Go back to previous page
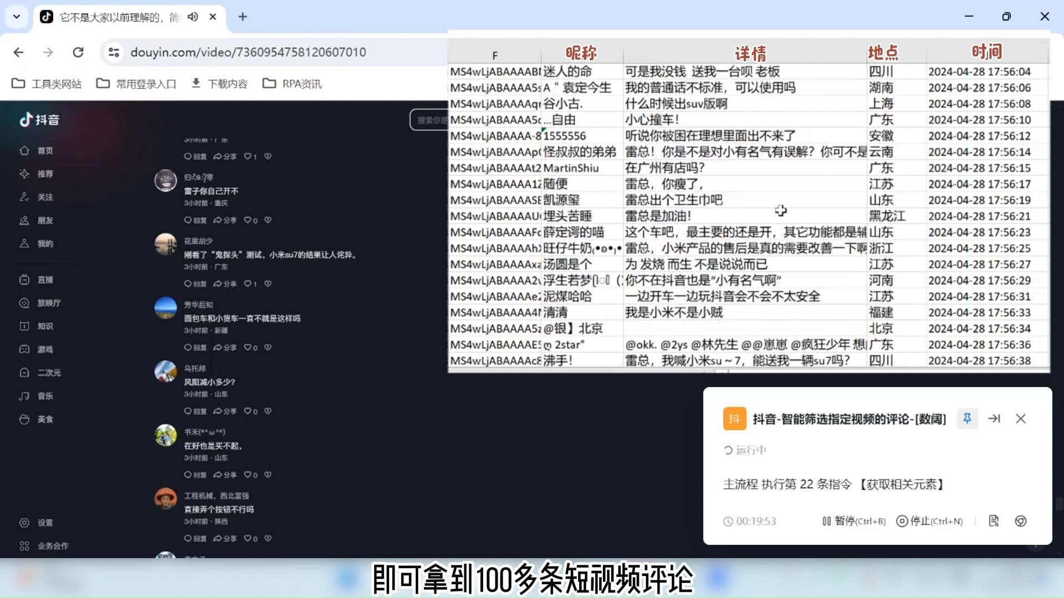The height and width of the screenshot is (598, 1064). (18, 52)
